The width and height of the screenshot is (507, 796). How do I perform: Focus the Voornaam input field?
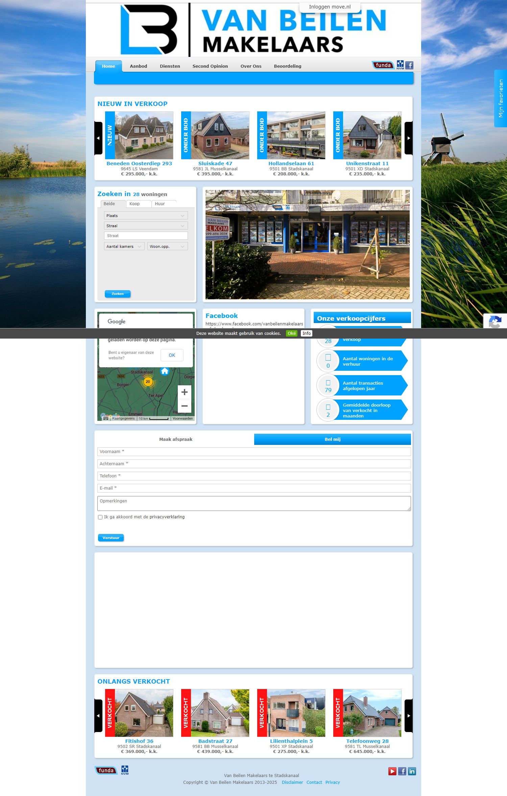[x=254, y=452]
